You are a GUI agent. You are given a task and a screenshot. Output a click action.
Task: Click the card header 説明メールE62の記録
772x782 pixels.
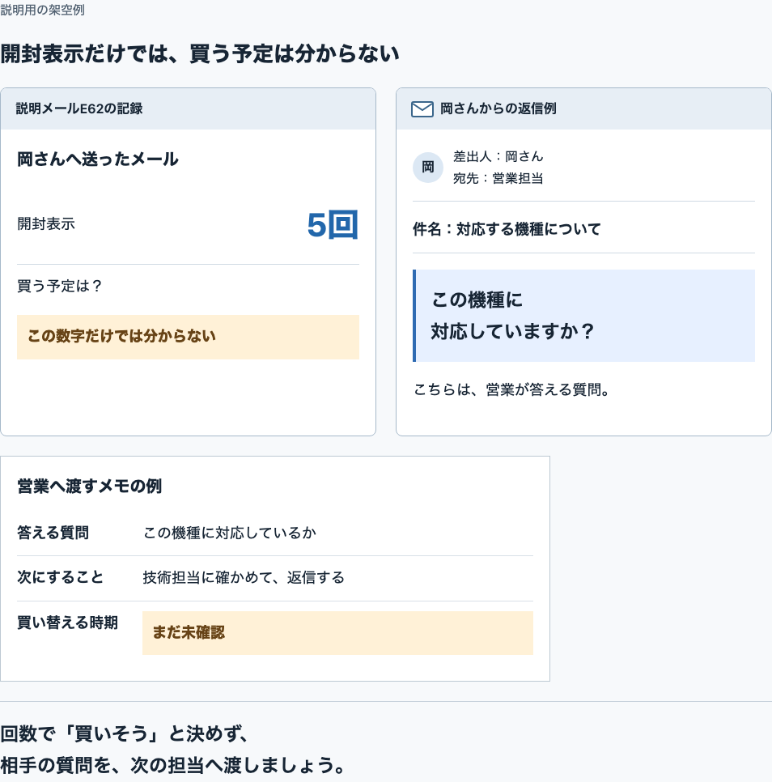(x=188, y=108)
